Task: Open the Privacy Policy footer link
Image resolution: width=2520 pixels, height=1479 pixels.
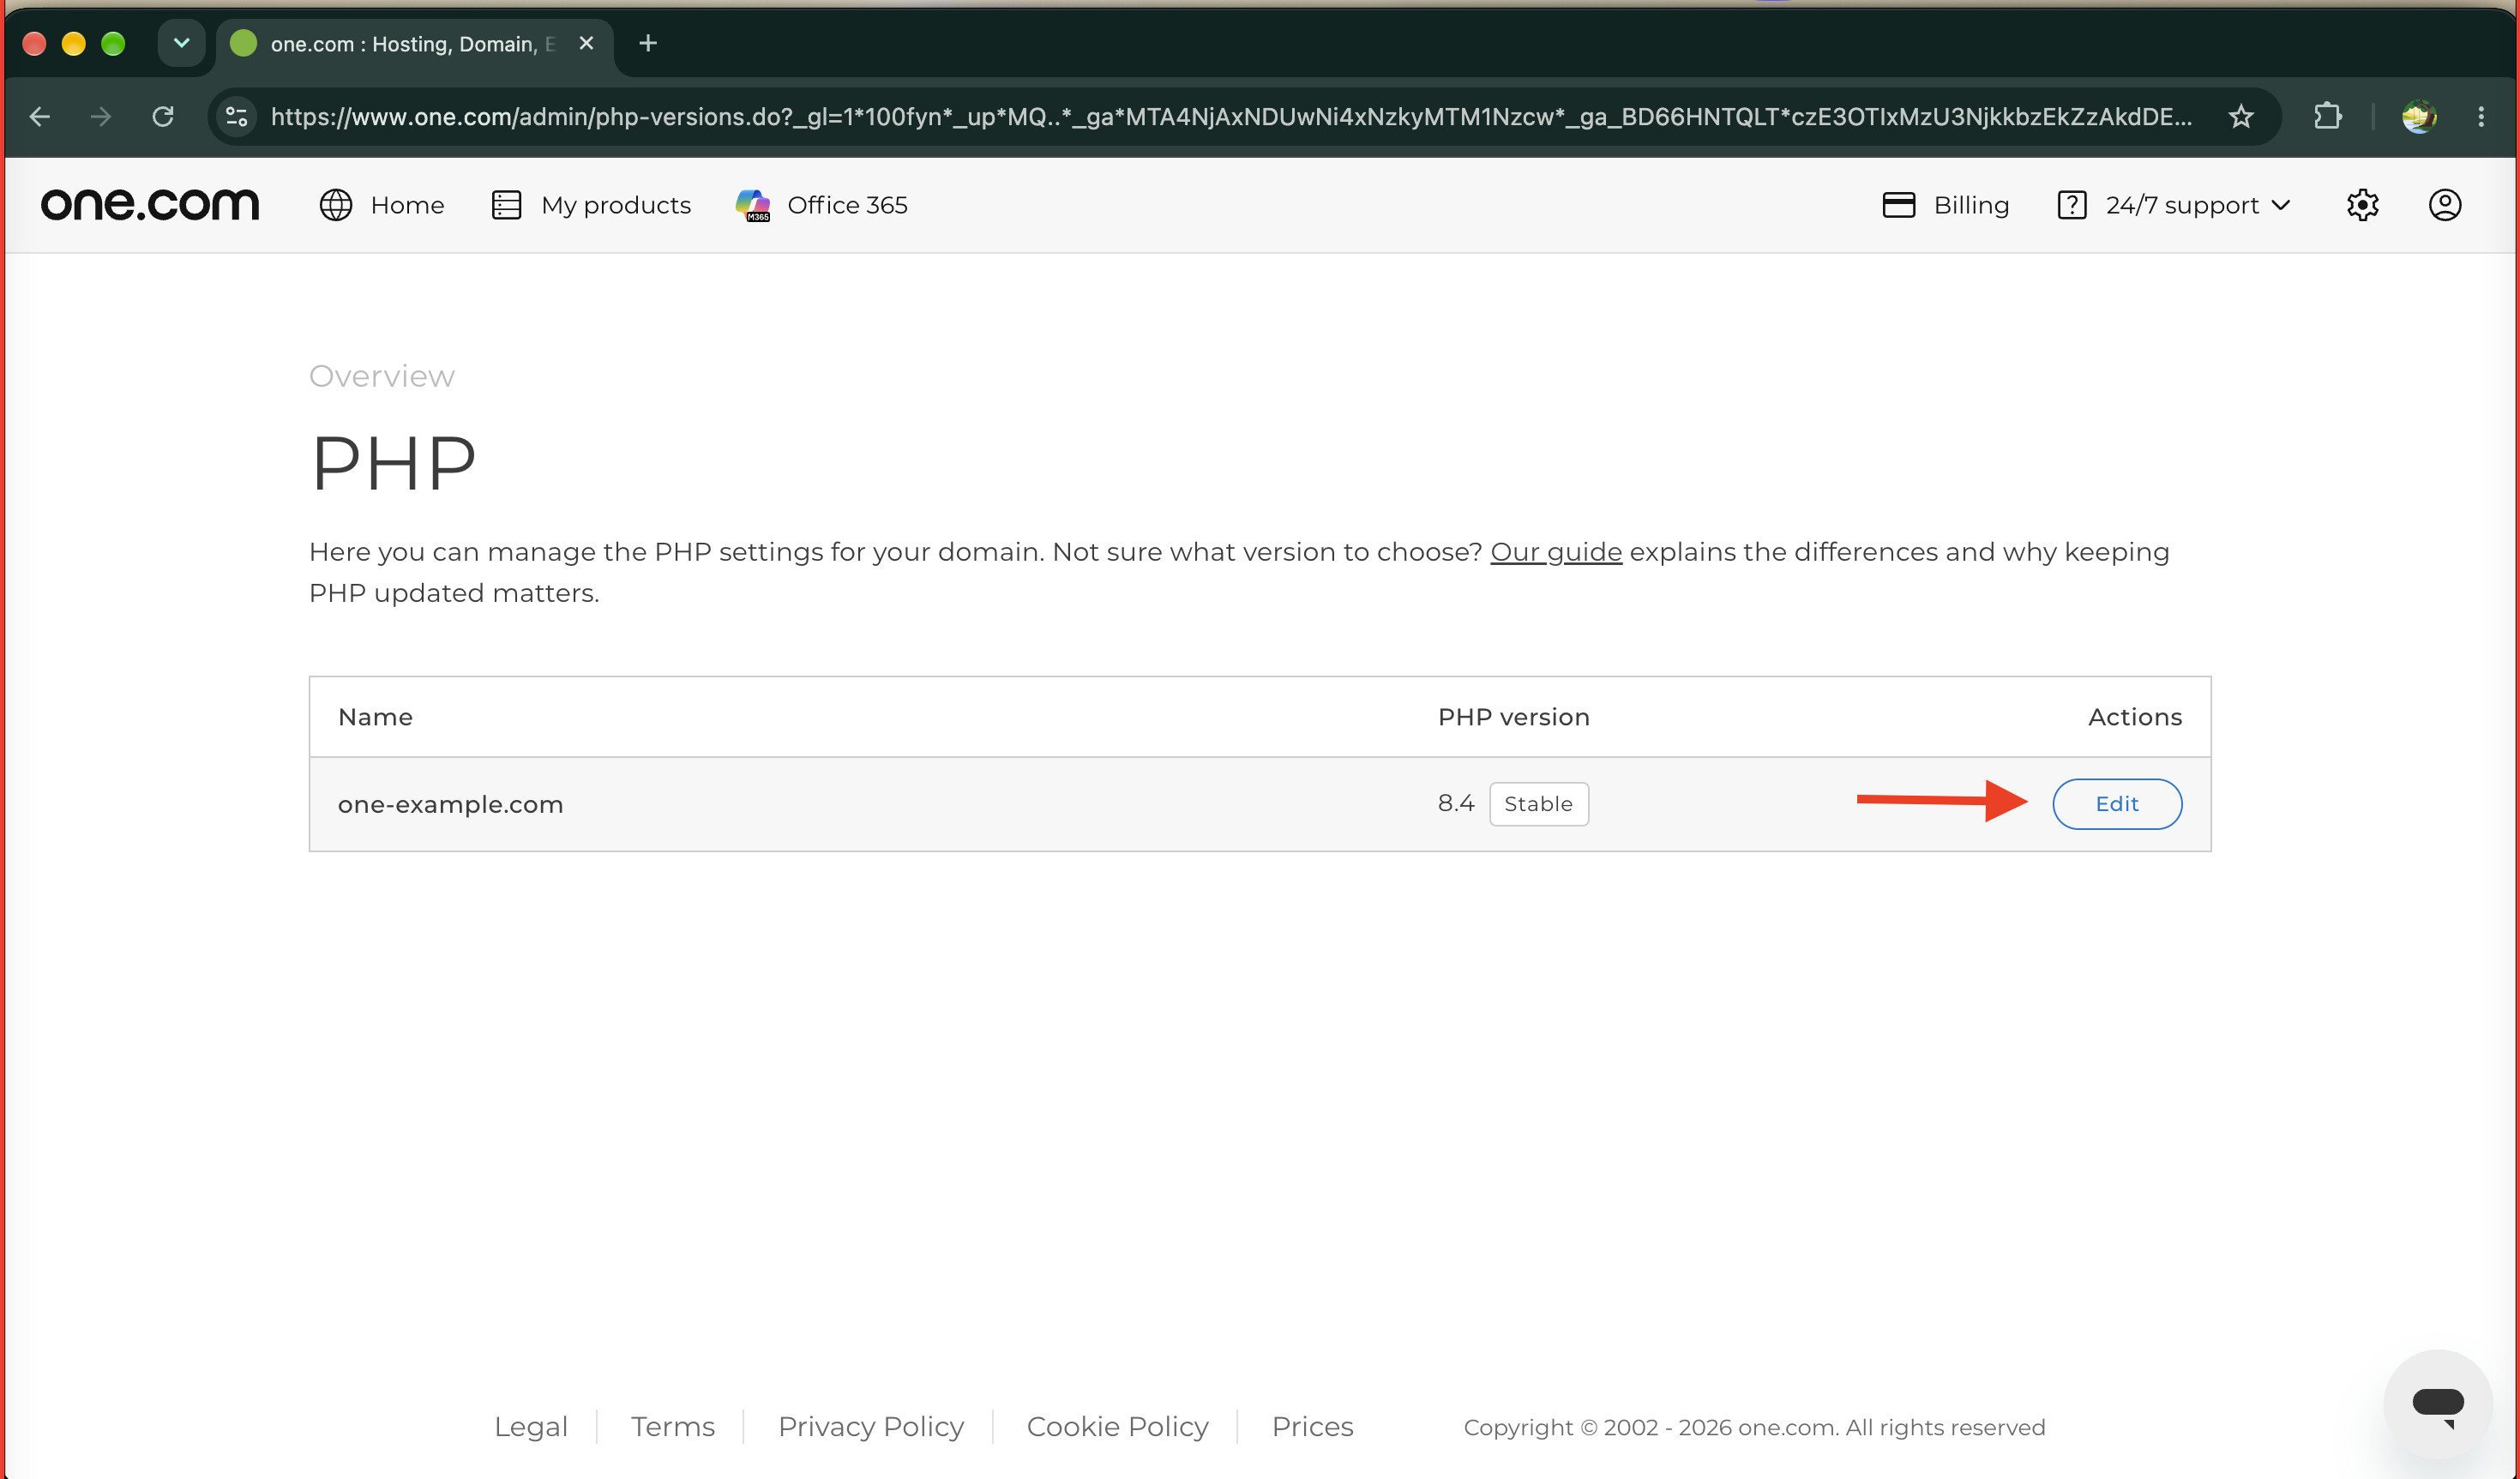Action: click(x=871, y=1426)
